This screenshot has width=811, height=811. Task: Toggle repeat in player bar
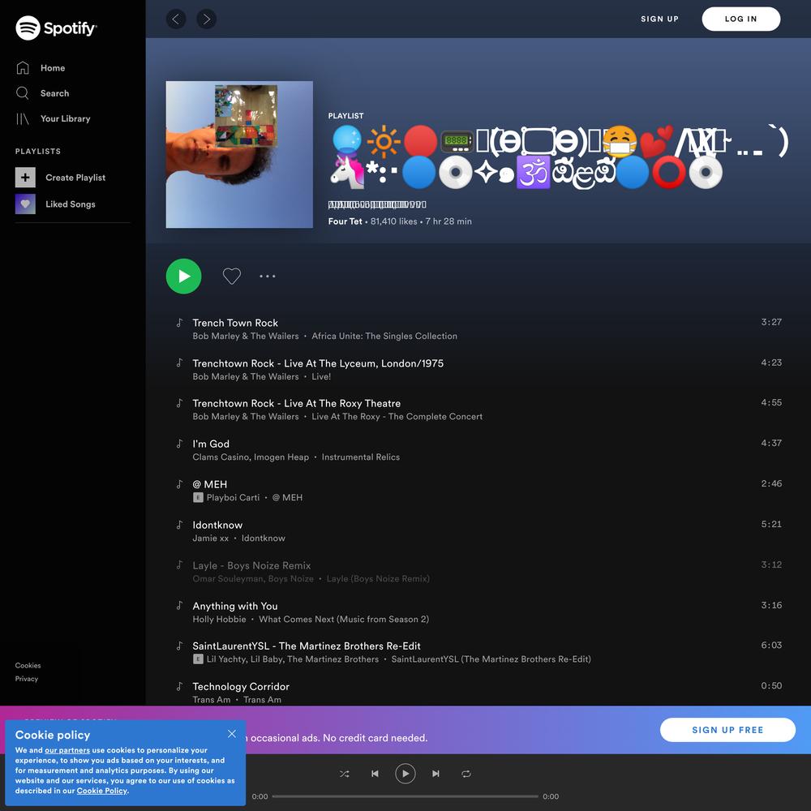point(466,774)
